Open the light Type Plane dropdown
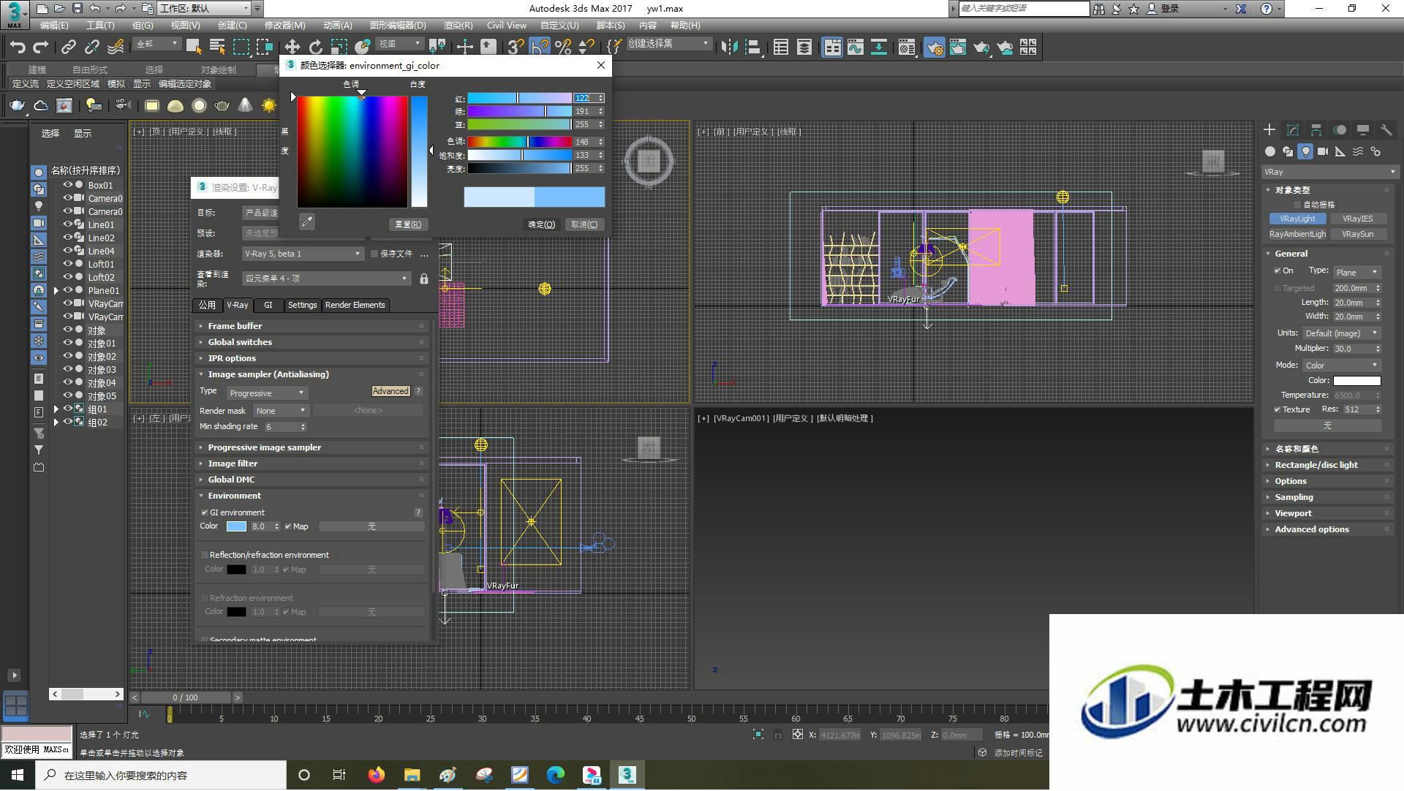 [x=1356, y=272]
